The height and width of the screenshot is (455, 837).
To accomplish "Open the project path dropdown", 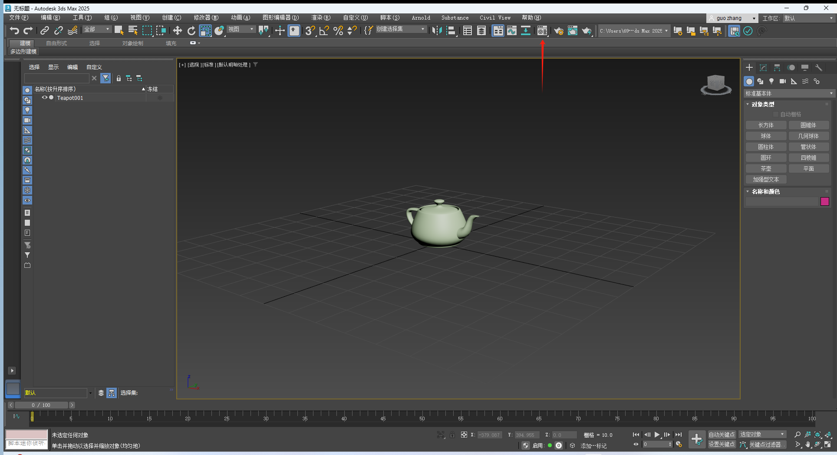I will [634, 31].
